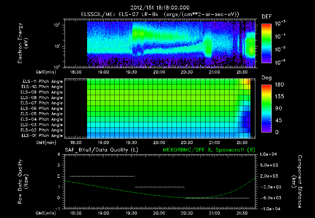315x218 pixels.
Task: Click the DEF color scale bar
Action: 266,43
